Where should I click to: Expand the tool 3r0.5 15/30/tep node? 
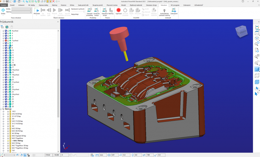tap(3, 121)
